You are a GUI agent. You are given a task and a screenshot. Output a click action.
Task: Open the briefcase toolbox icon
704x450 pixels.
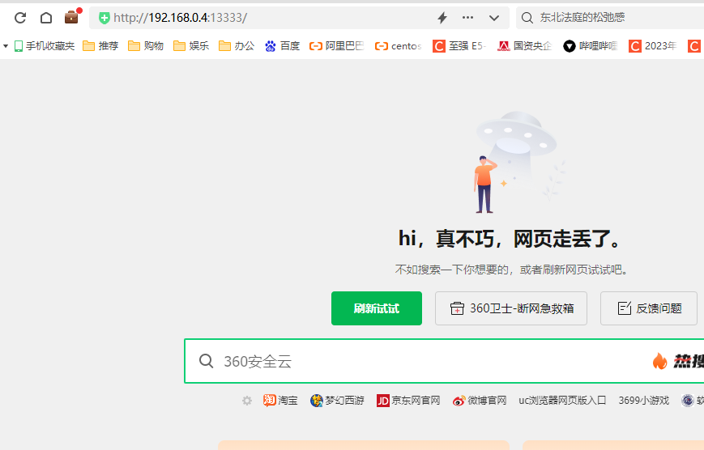72,17
